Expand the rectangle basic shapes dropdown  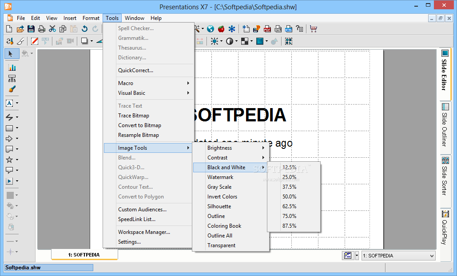pyautogui.click(x=17, y=128)
